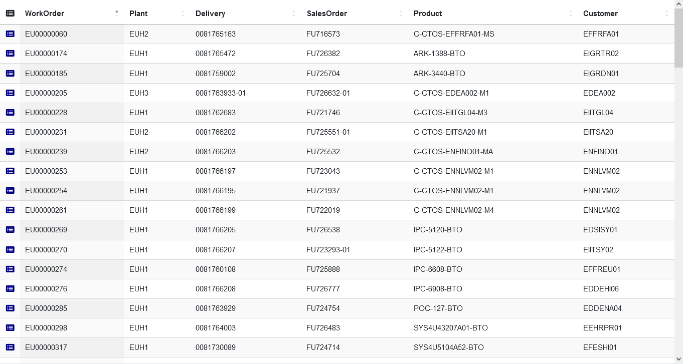Open details icon for work order EU00000060

coord(10,34)
